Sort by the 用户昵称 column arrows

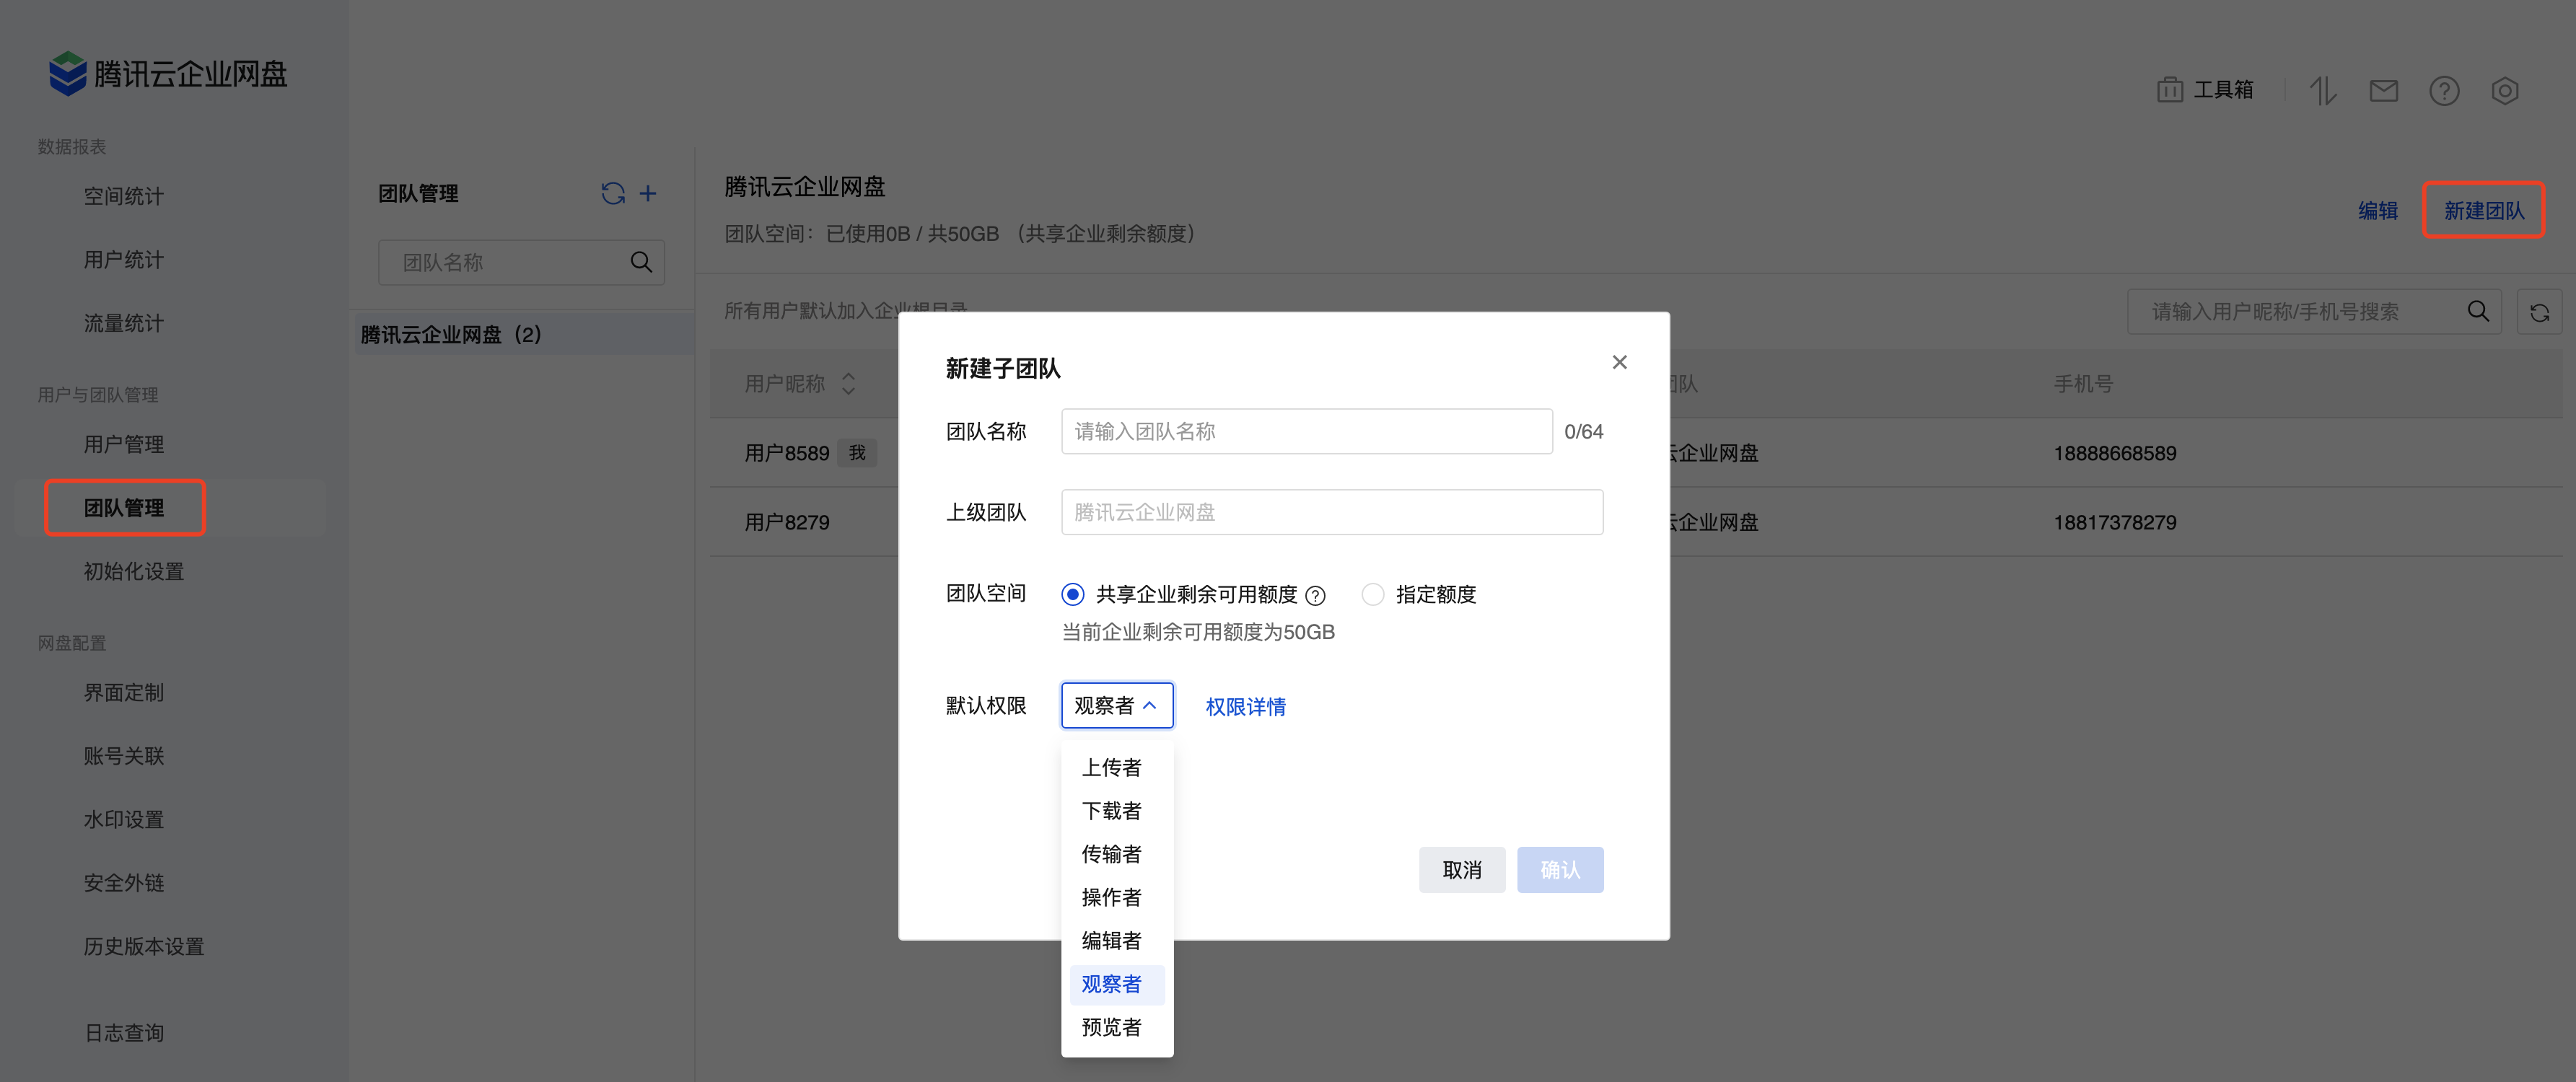pos(848,384)
